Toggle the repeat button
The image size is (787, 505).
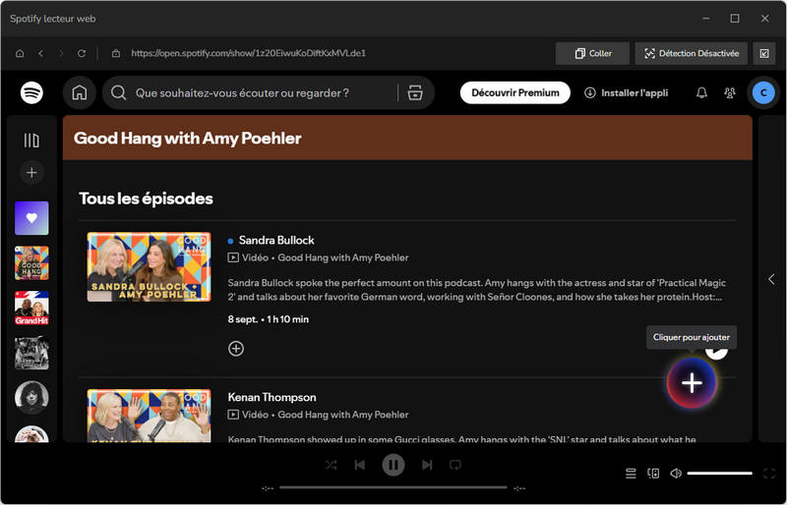[x=455, y=465]
